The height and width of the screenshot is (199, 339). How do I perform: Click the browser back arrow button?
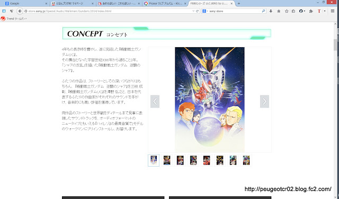20,11
